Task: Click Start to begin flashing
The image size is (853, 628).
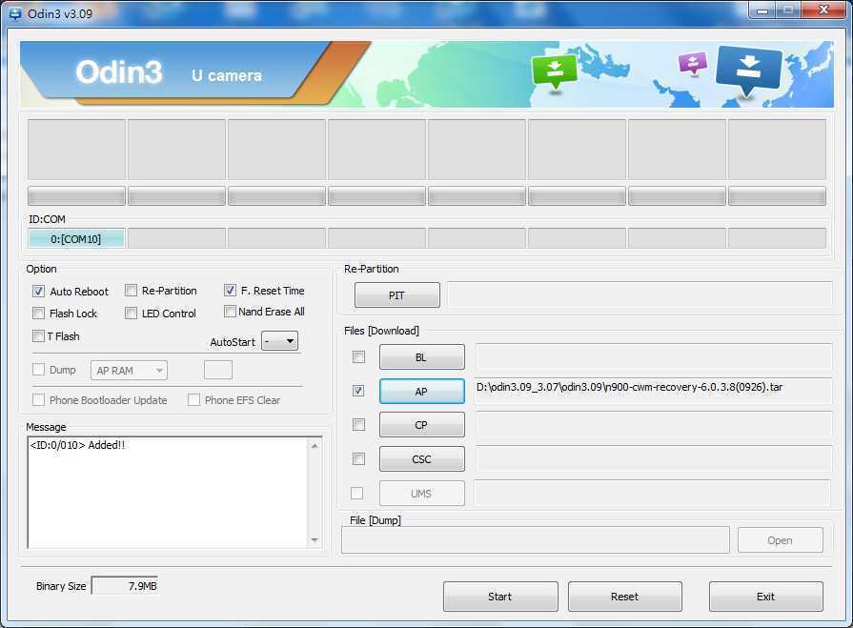Action: click(x=500, y=597)
